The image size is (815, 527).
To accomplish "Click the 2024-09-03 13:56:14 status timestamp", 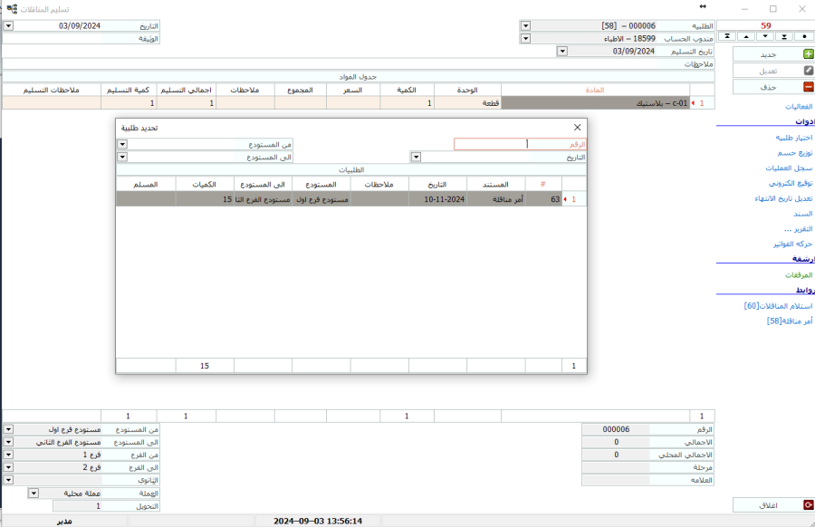I will click(x=318, y=521).
